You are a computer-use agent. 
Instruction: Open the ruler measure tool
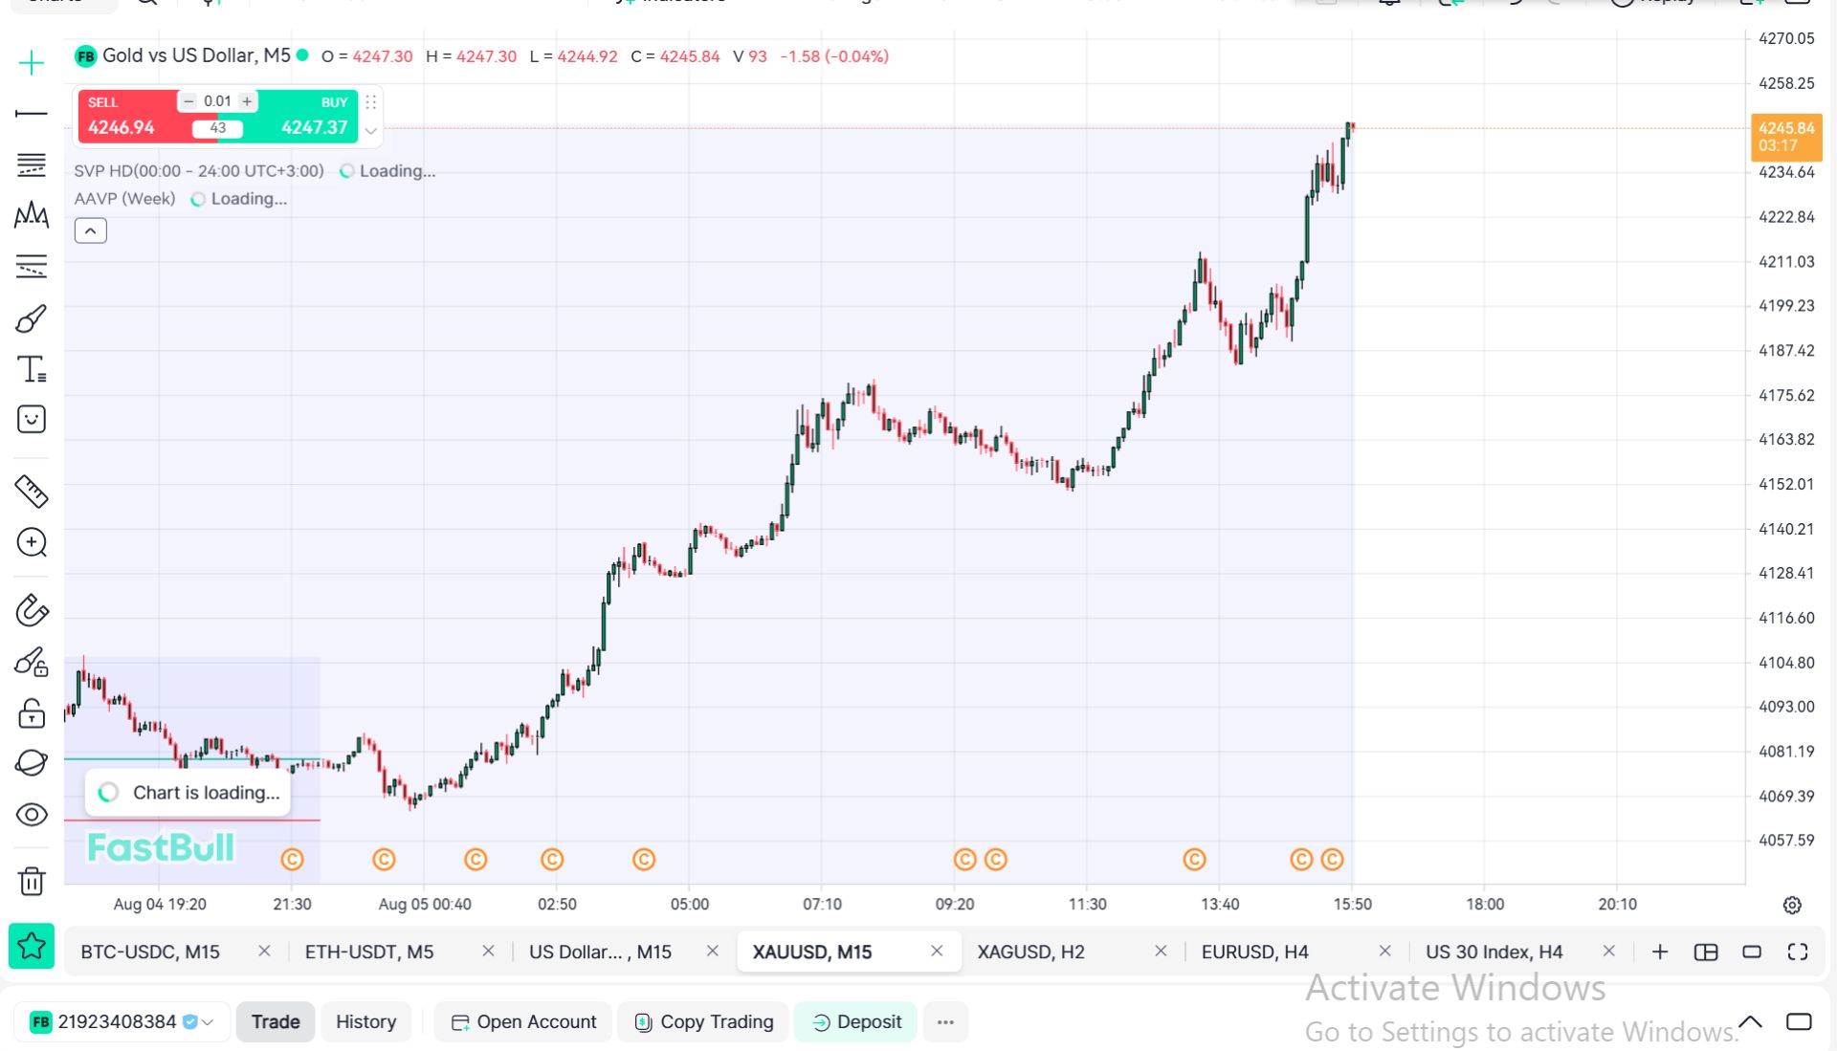[32, 492]
